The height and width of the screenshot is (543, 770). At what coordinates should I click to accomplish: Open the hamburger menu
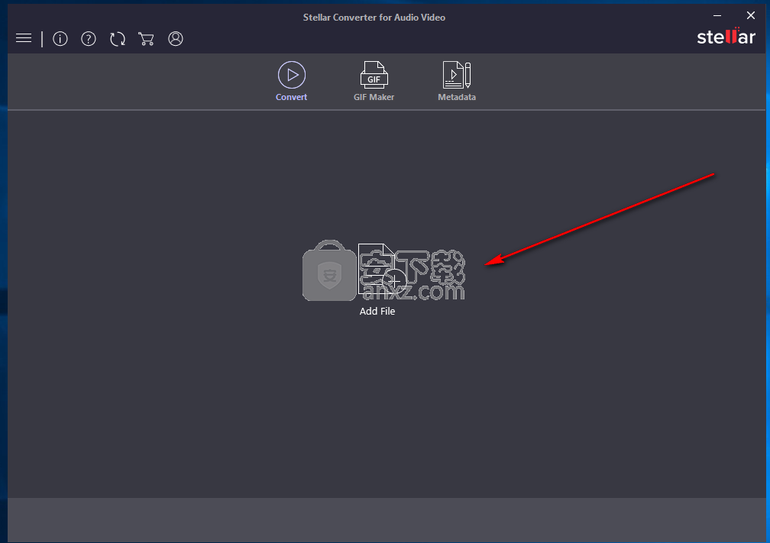click(24, 38)
